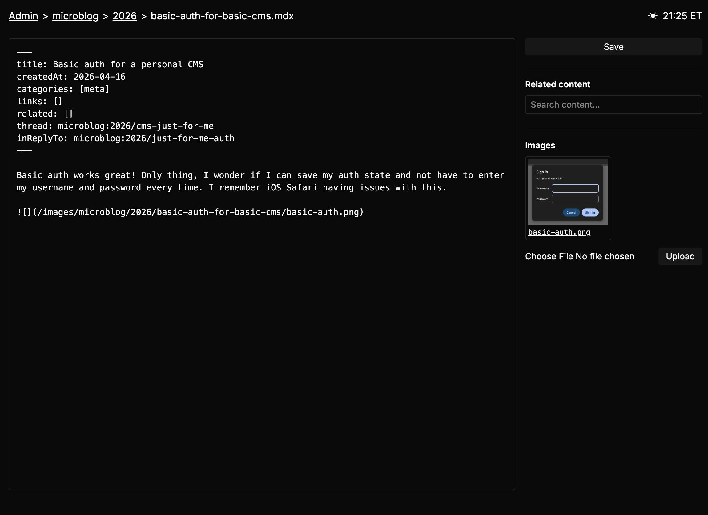The height and width of the screenshot is (515, 708).
Task: Navigate to the 2026 breadcrumb folder
Action: (x=125, y=16)
